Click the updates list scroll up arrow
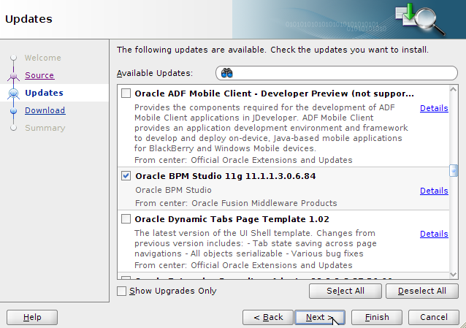This screenshot has width=466, height=328. pos(454,89)
